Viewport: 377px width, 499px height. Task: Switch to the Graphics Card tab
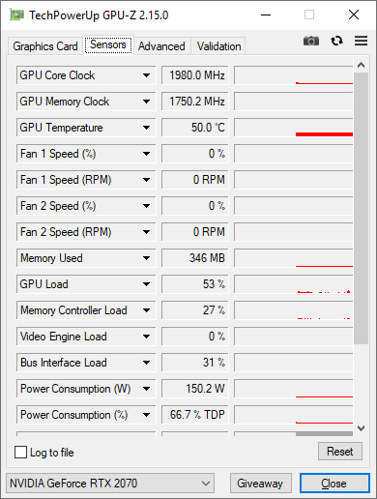[45, 46]
